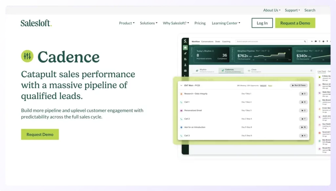The height and width of the screenshot is (191, 336).
Task: Click the Inbound tag on the ENT Main row
Action: point(263,85)
